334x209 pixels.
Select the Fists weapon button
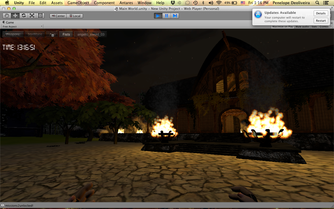(x=66, y=34)
